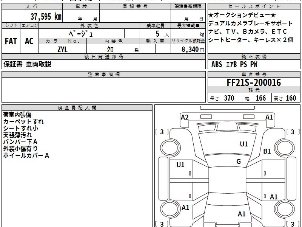Select the ナビ、TV、Bカメラ、ETC line
Screen dimensions: 302x227
[x=248, y=31]
